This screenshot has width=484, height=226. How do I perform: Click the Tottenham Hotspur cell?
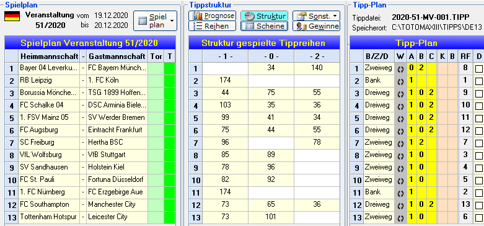point(49,217)
